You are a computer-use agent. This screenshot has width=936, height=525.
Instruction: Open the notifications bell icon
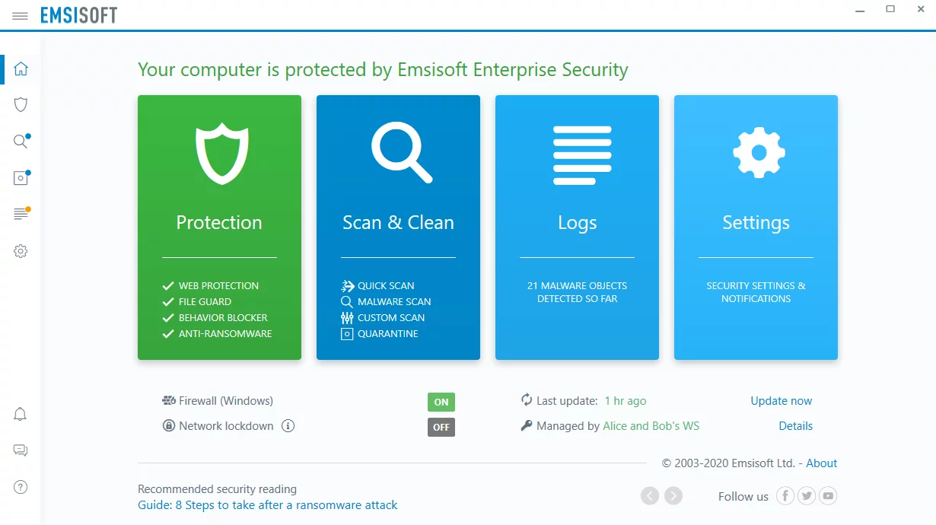(x=20, y=414)
